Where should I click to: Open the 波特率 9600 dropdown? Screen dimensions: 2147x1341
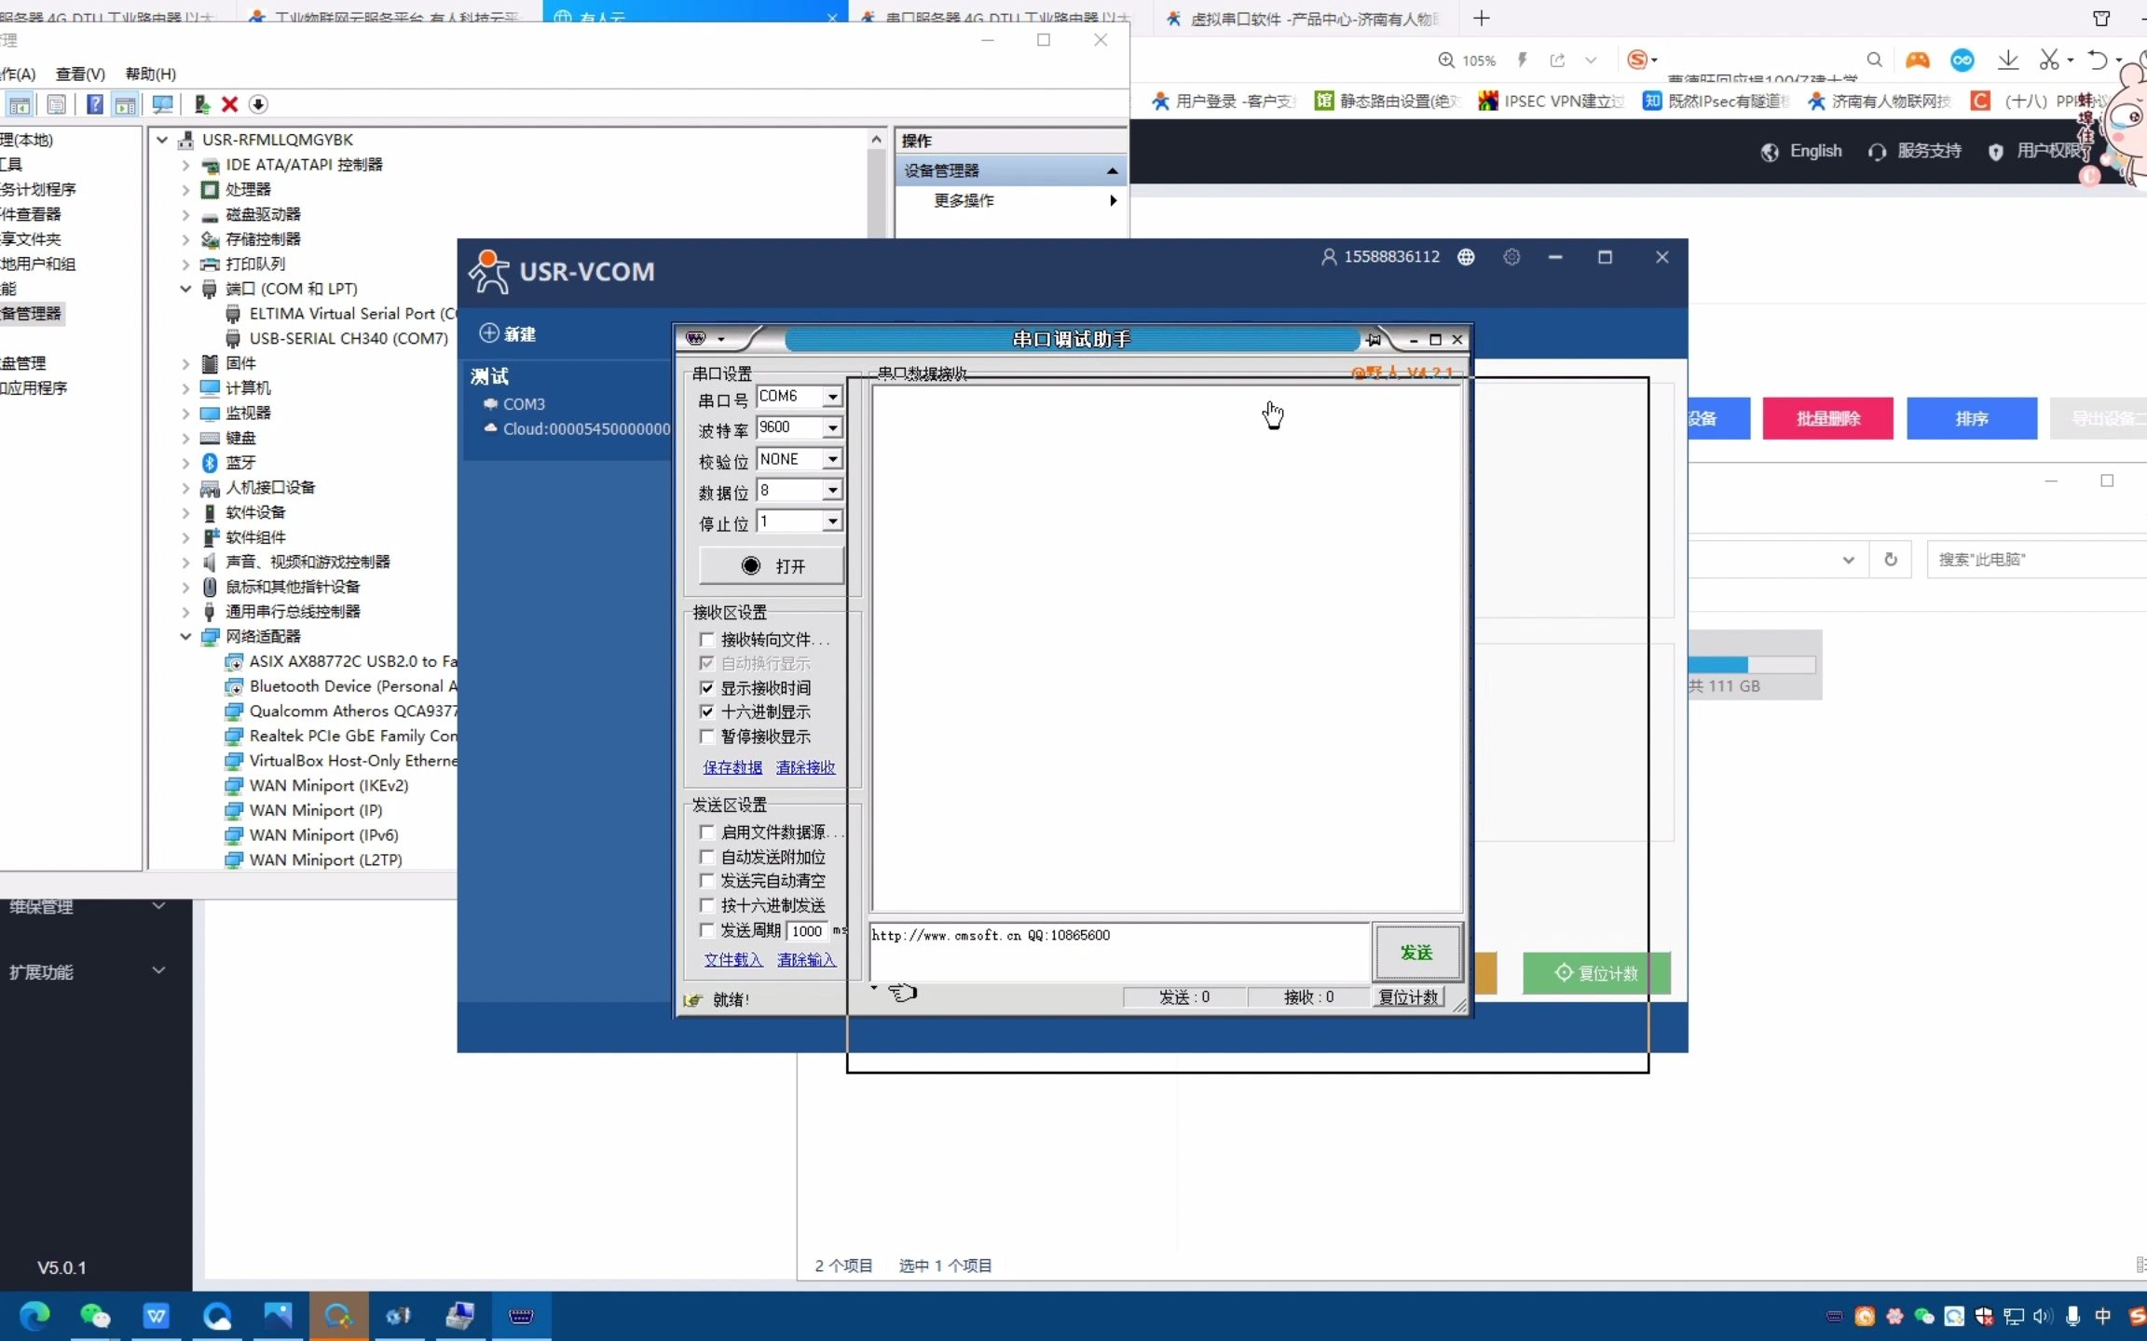[832, 427]
